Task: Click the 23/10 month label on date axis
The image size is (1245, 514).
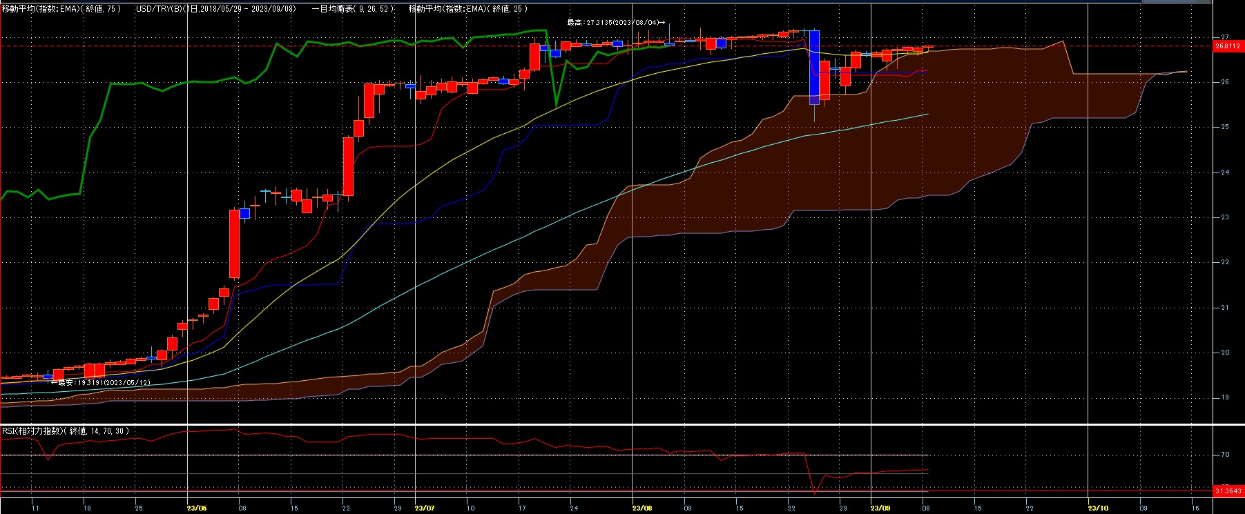Action: point(1098,508)
